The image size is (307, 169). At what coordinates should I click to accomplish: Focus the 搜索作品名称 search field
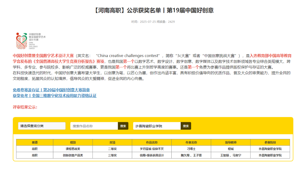tap(94, 126)
